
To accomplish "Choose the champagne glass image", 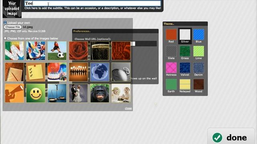I will 100,51.
